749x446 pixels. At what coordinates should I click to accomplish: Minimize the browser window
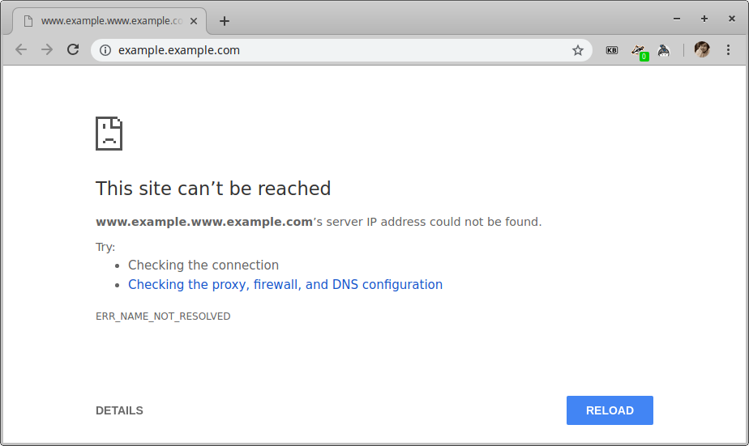(x=677, y=19)
